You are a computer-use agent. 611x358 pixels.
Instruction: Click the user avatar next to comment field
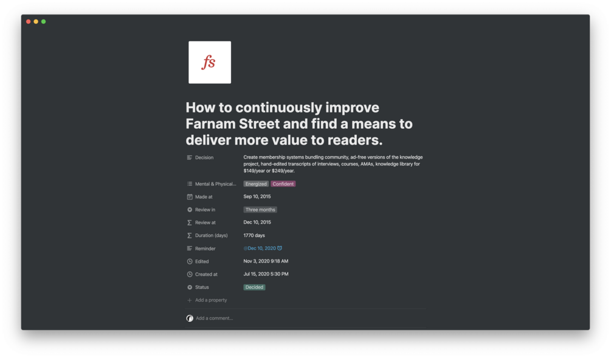(190, 318)
